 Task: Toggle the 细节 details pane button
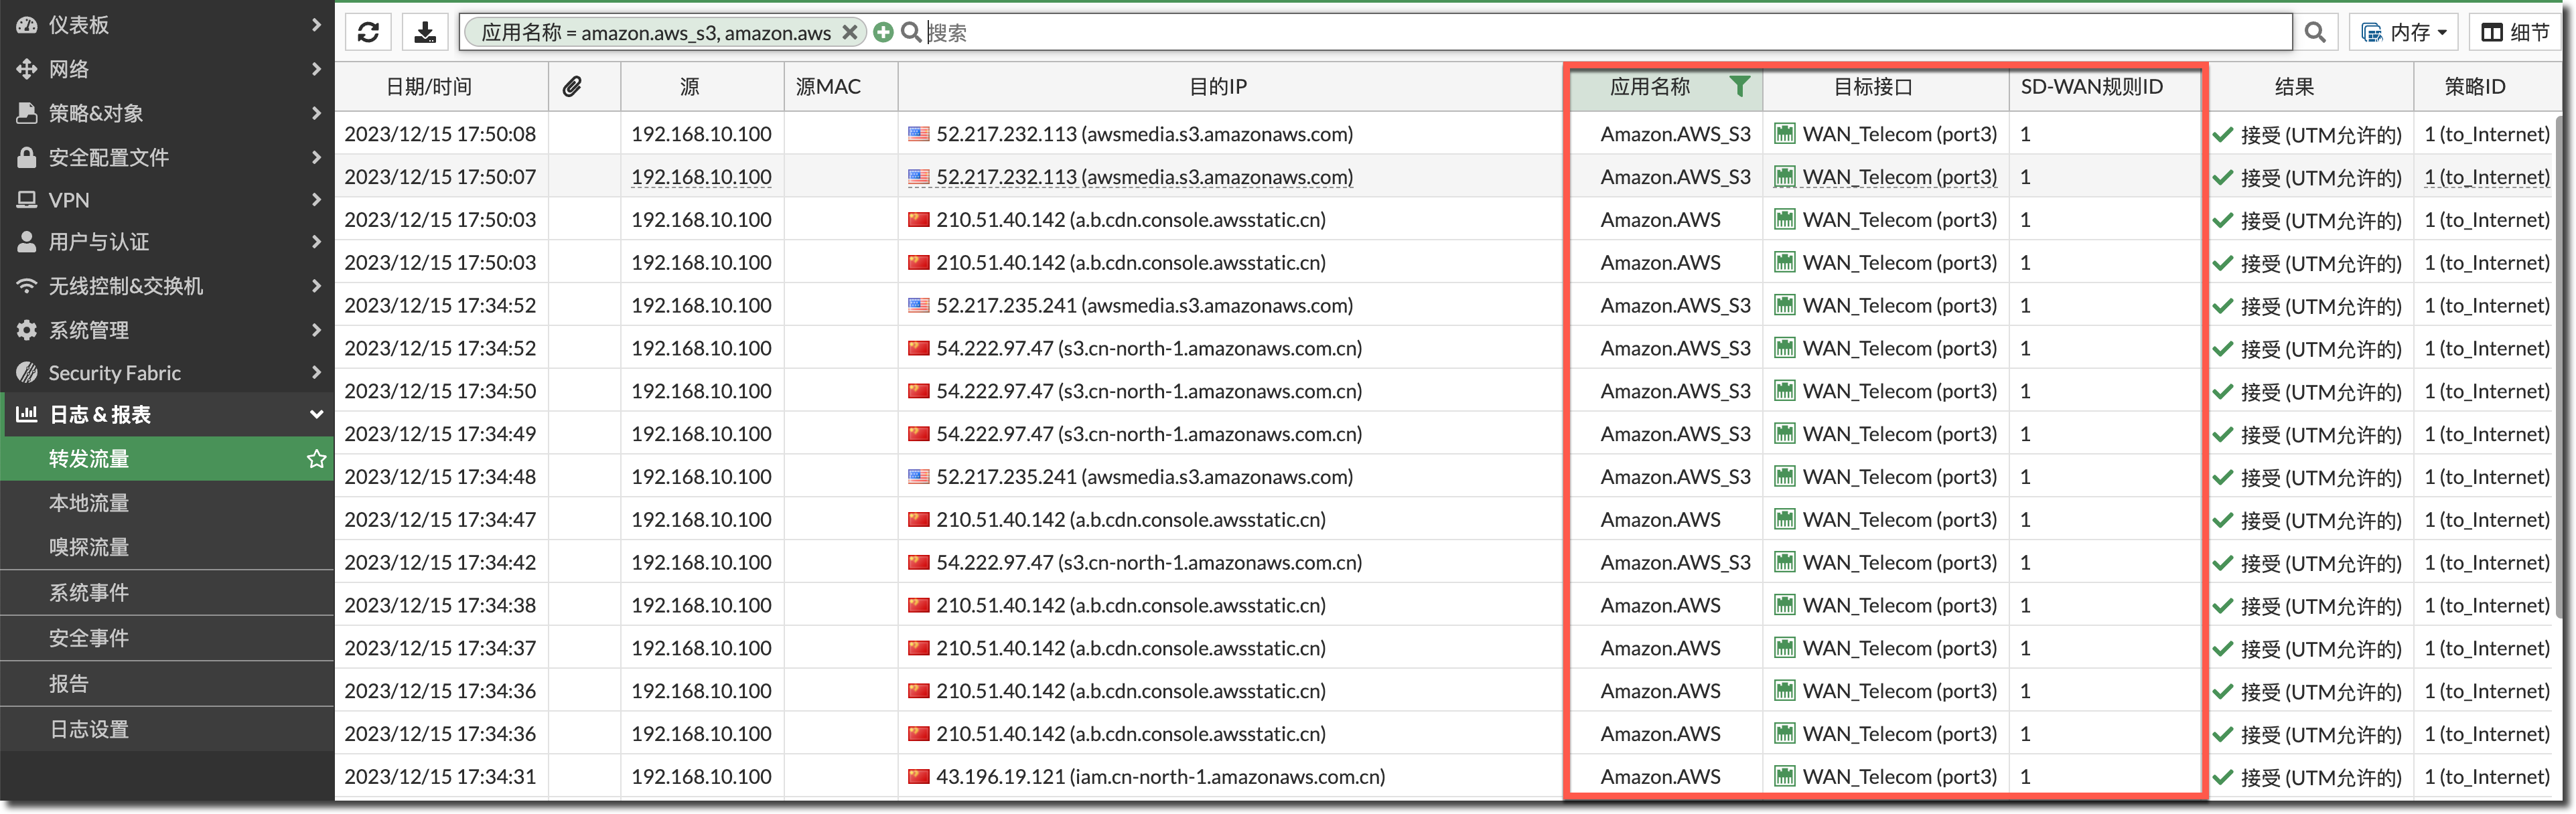click(x=2516, y=32)
